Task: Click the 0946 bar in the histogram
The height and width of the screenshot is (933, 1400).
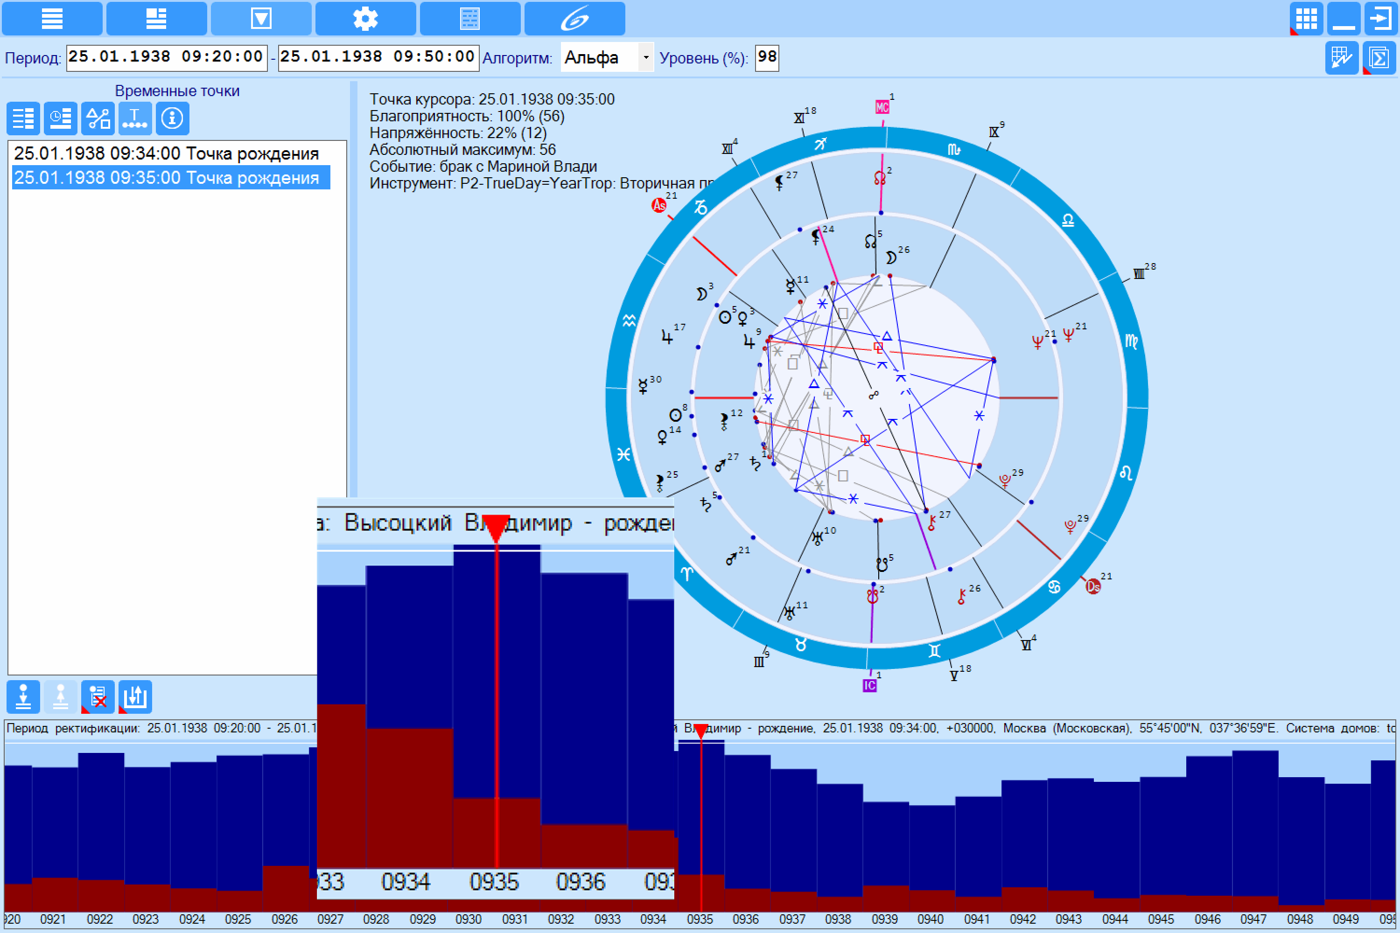Action: point(1209,833)
